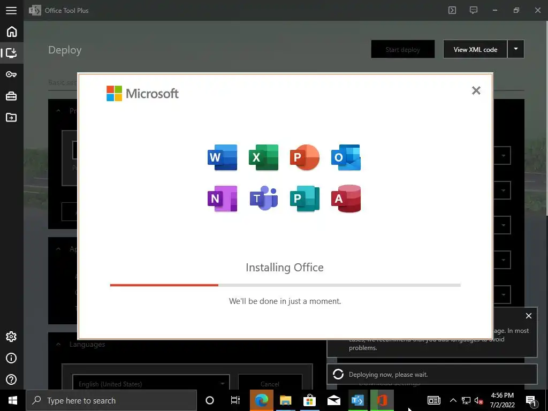Click the Publisher icon in installer
The image size is (548, 411).
(305, 199)
